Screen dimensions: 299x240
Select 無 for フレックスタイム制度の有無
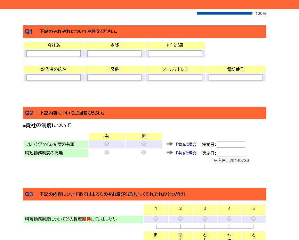pyautogui.click(x=144, y=144)
